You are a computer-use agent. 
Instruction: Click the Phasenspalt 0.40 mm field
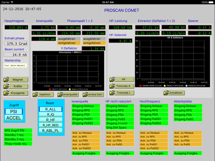coord(69,27)
